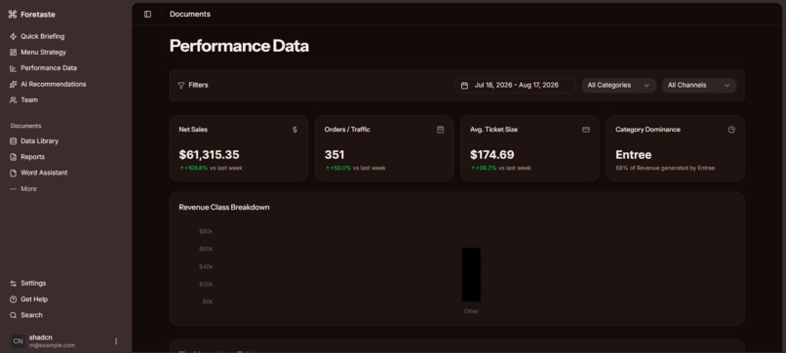Screen dimensions: 786x353
Task: Click the Menu Strategy grid icon
Action: tap(13, 52)
